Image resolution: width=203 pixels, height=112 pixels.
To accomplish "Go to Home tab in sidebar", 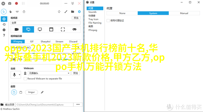I will [x=4, y=19].
